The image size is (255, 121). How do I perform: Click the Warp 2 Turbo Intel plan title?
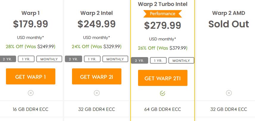163,4
